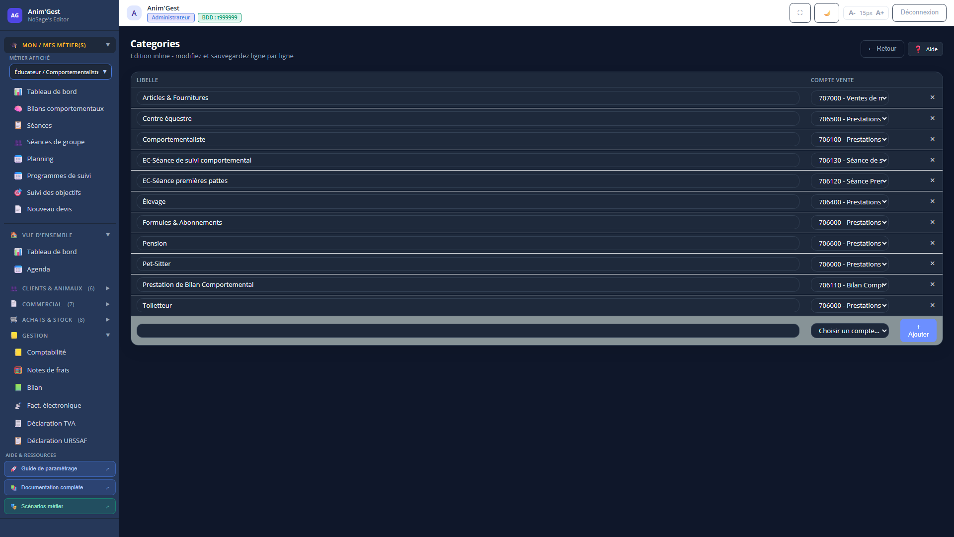Delete the Comportementaliste row

tap(932, 139)
